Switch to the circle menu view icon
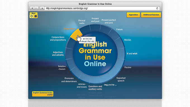The width and height of the screenshot is (190, 107). (32, 16)
